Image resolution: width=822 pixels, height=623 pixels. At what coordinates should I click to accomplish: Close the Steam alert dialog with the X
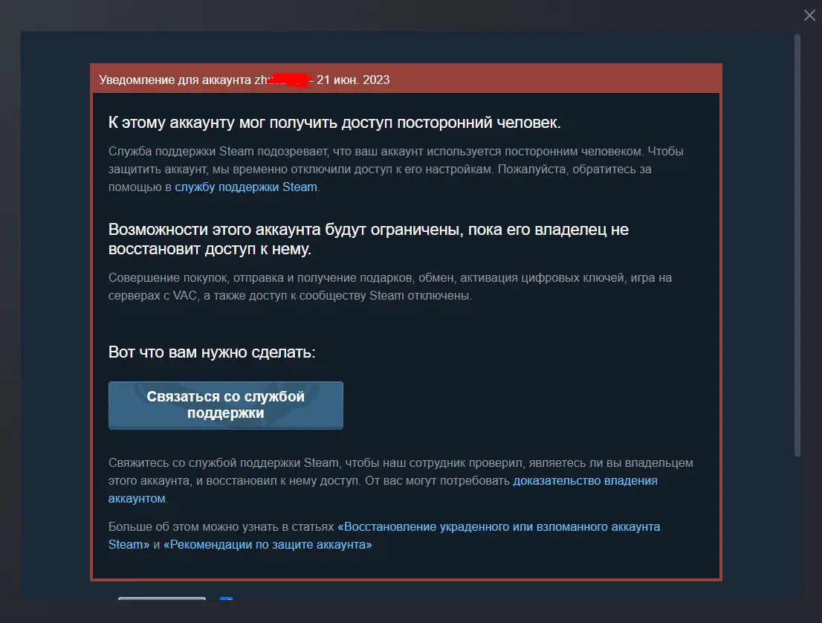pyautogui.click(x=809, y=15)
